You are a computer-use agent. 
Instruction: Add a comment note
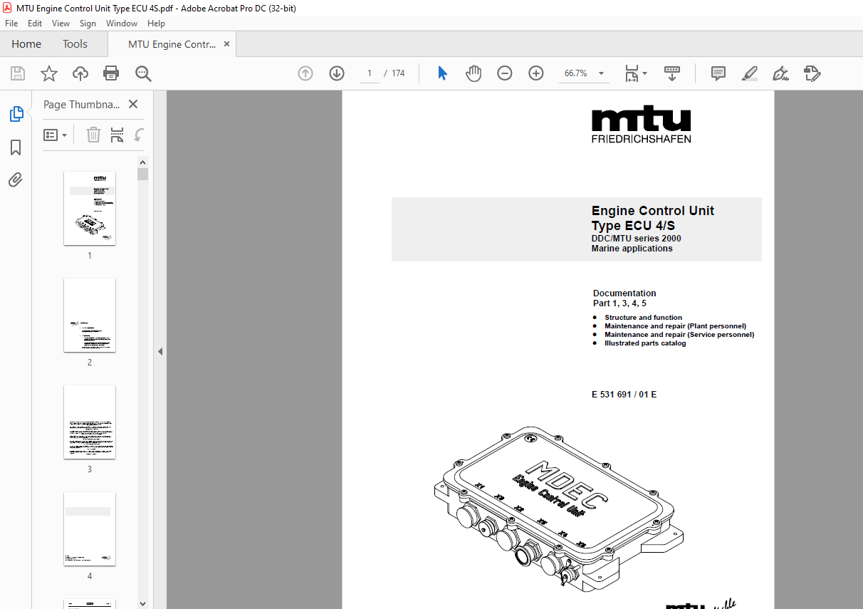pos(718,73)
